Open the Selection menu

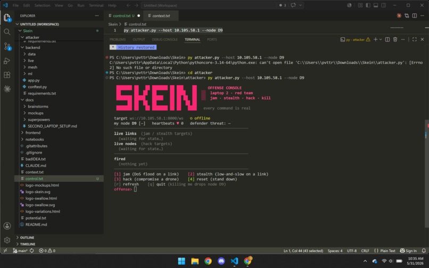tap(43, 5)
